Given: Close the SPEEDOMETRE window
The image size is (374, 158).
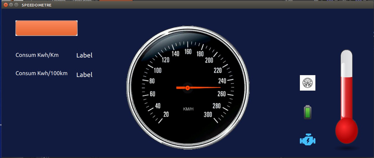Looking at the screenshot, I should click(6, 5).
